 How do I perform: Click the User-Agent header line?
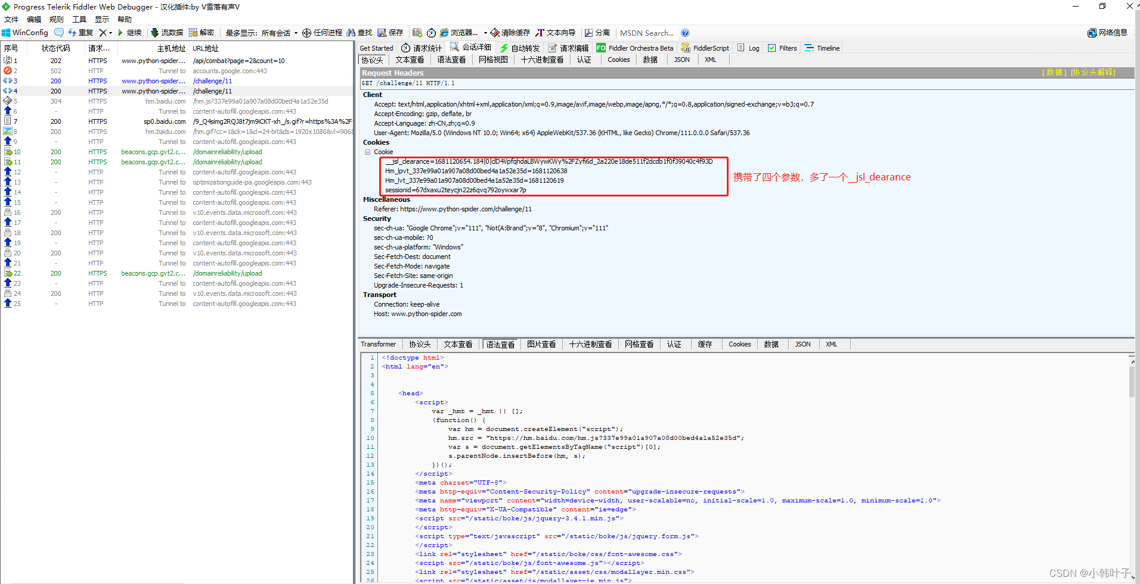(562, 133)
